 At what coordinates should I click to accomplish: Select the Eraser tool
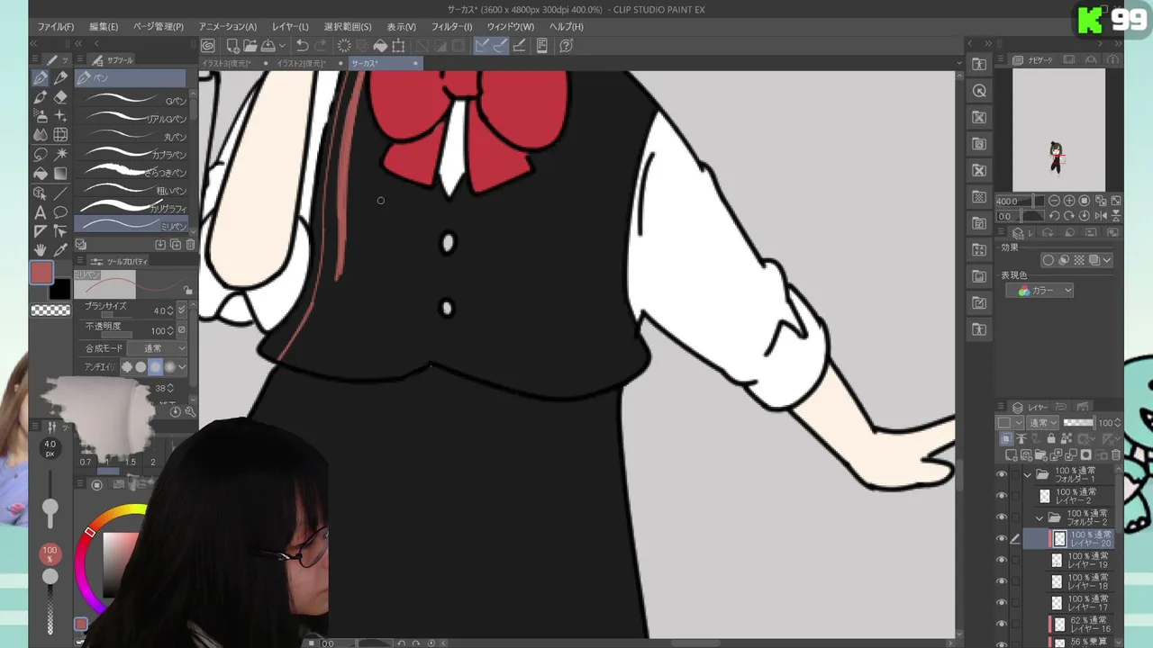(60, 97)
